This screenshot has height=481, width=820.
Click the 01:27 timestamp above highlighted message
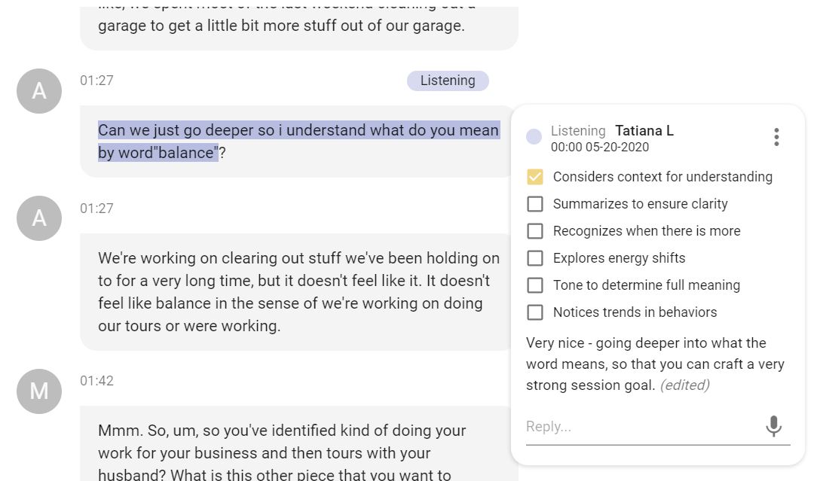pyautogui.click(x=96, y=81)
